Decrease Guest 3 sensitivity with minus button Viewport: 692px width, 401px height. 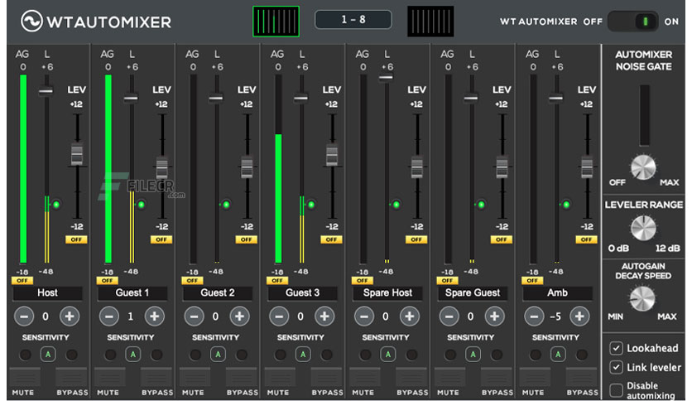pos(279,316)
